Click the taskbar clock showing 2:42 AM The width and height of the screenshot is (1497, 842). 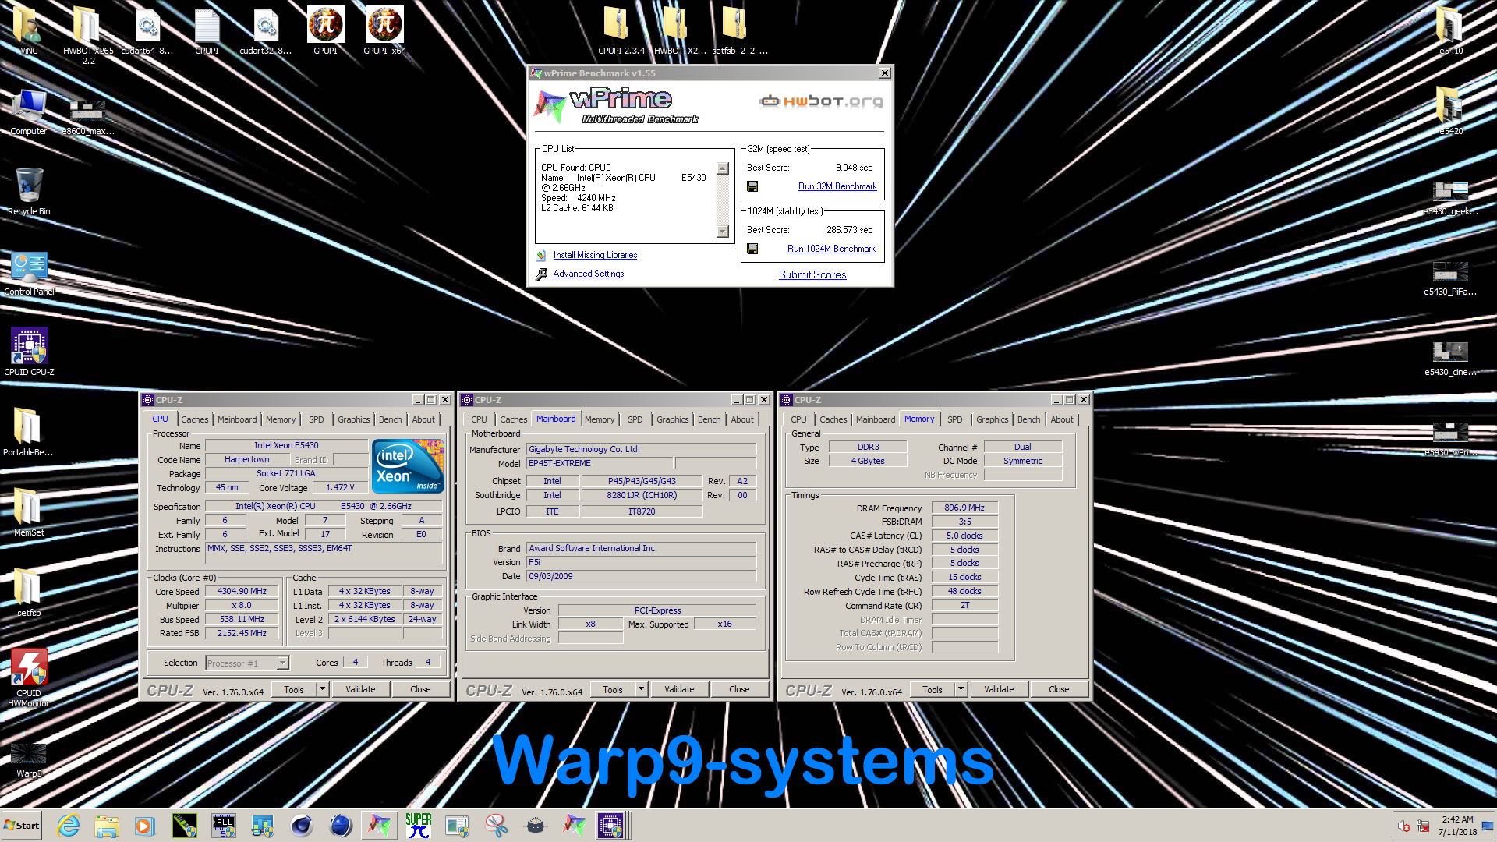coord(1457,826)
